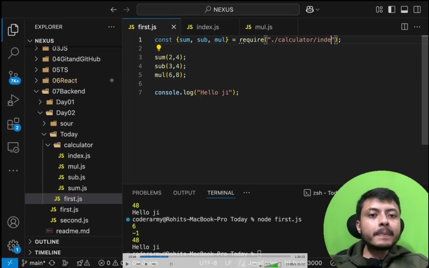Screen dimensions: 429x268
Task: Click the video overlay stop button
Action: tap(146, 264)
